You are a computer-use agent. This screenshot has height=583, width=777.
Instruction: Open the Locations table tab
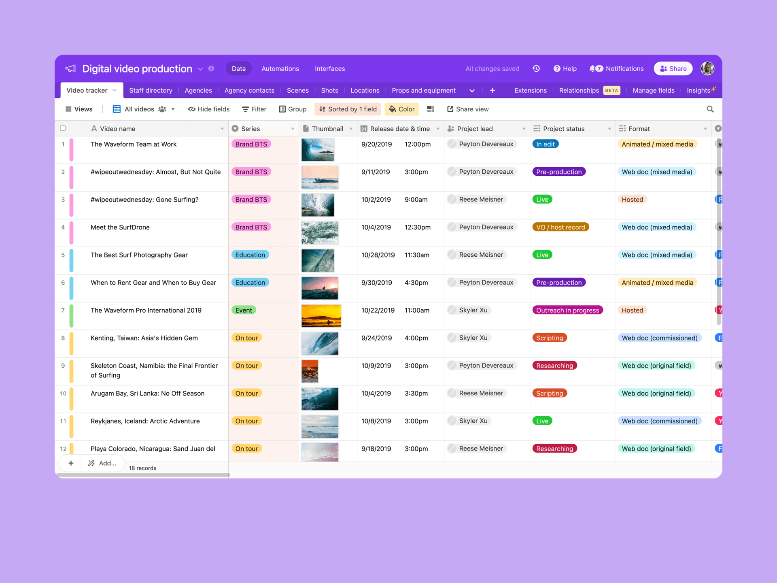[x=365, y=90]
